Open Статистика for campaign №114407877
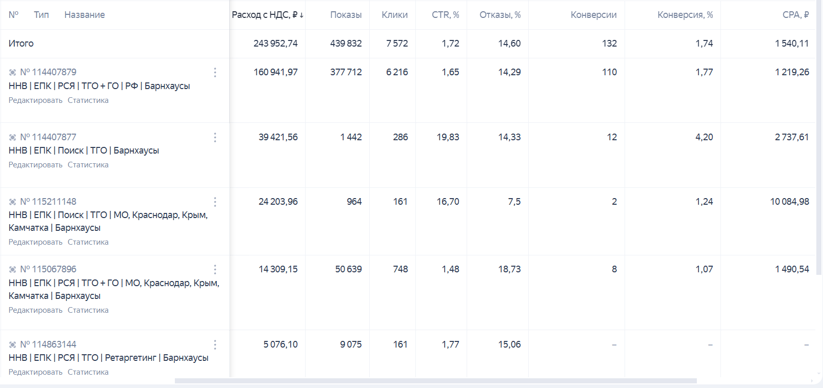 (x=88, y=165)
